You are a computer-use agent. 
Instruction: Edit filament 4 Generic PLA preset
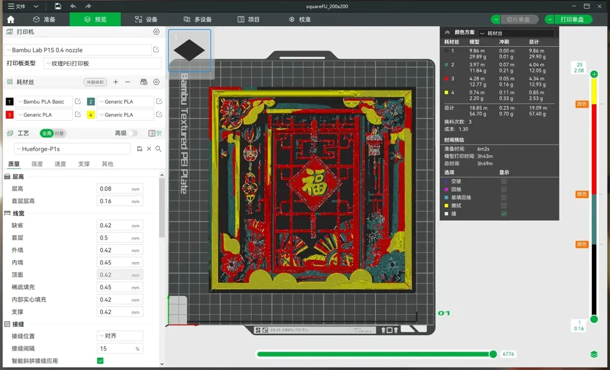[x=159, y=115]
